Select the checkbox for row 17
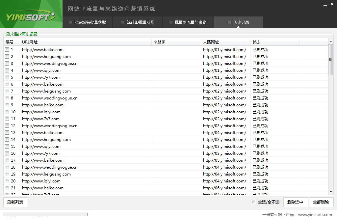Viewport: 337px width, 219px height. [x=7, y=160]
